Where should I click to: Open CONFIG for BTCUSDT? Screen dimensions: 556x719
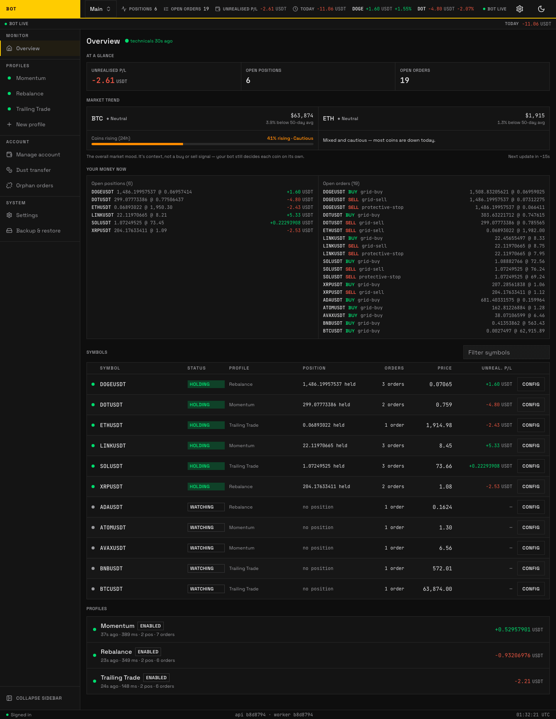[x=531, y=589]
